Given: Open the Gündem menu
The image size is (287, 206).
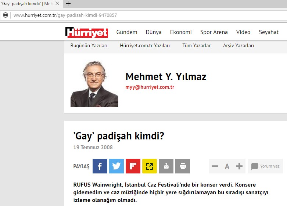Looking at the screenshot, I should click(127, 32).
